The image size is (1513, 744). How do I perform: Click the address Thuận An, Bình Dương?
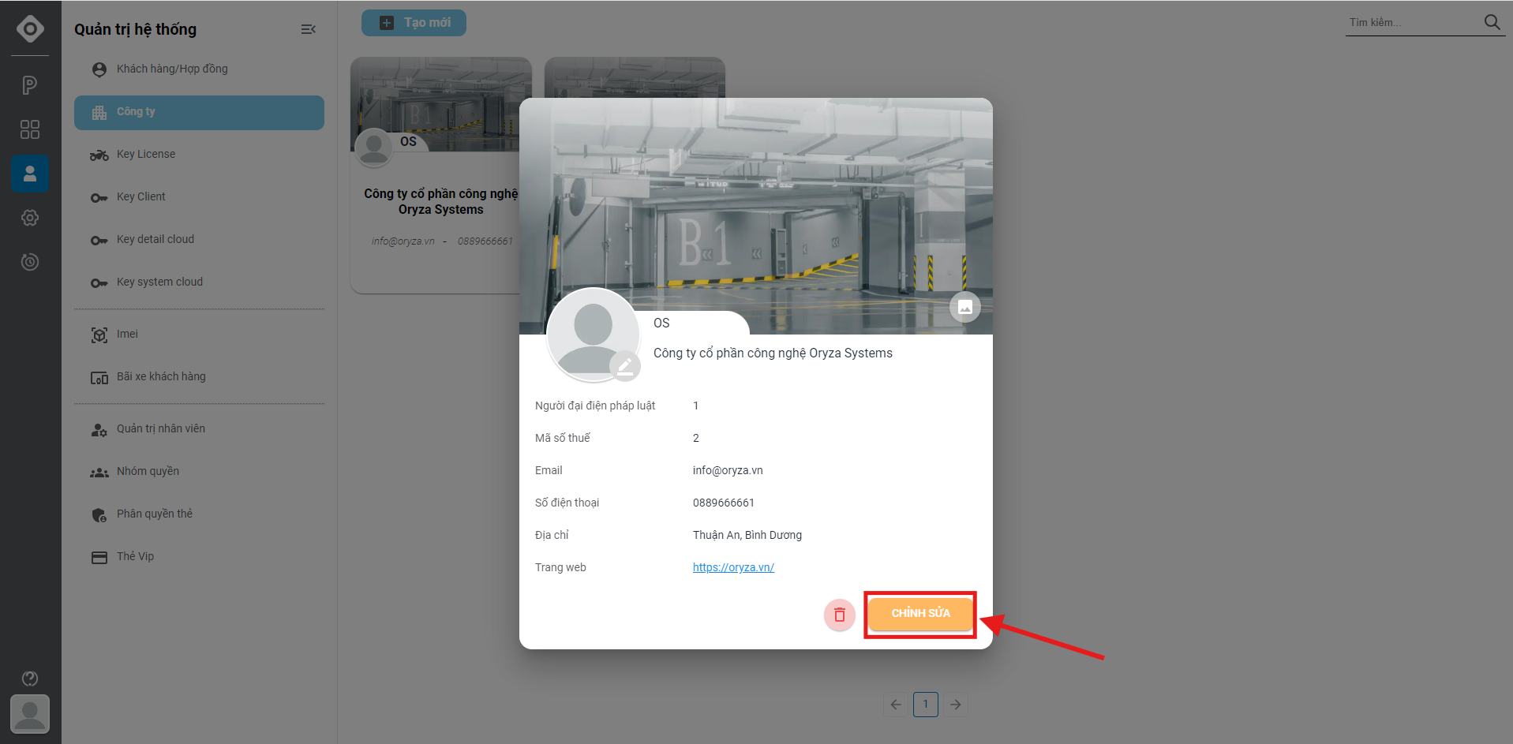(x=747, y=535)
